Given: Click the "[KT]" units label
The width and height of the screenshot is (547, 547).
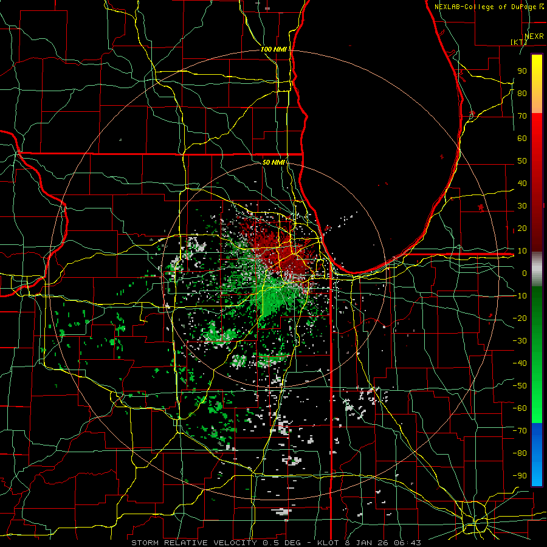Looking at the screenshot, I should (x=518, y=42).
